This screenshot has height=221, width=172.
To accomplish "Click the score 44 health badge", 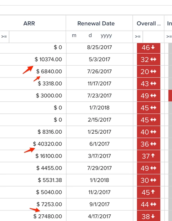I will pyautogui.click(x=148, y=205).
